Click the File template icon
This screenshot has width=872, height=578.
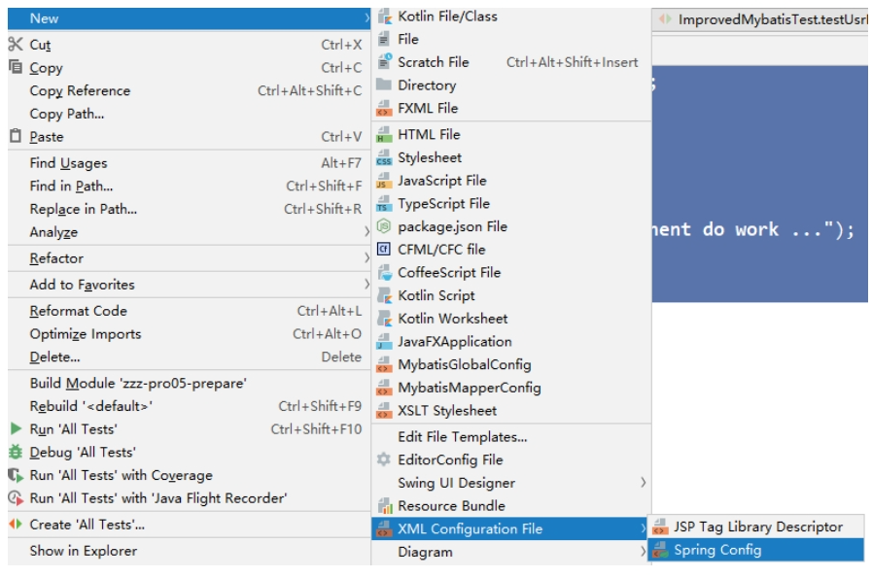384,40
